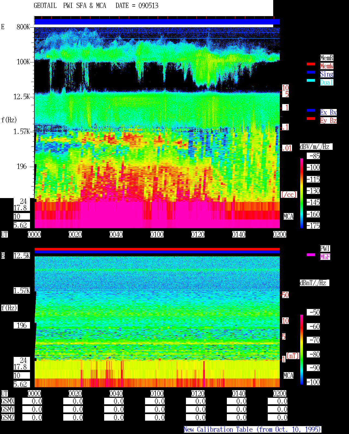Click the Dual legend label
Screen dimensions: 349x434
click(327, 82)
